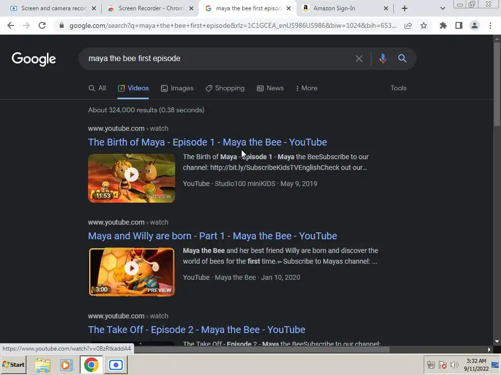Open the search Tools options
Viewport: 501px width, 375px height.
coord(398,88)
